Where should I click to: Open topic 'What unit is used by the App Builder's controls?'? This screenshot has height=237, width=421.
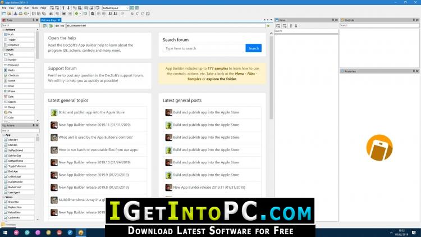95,137
